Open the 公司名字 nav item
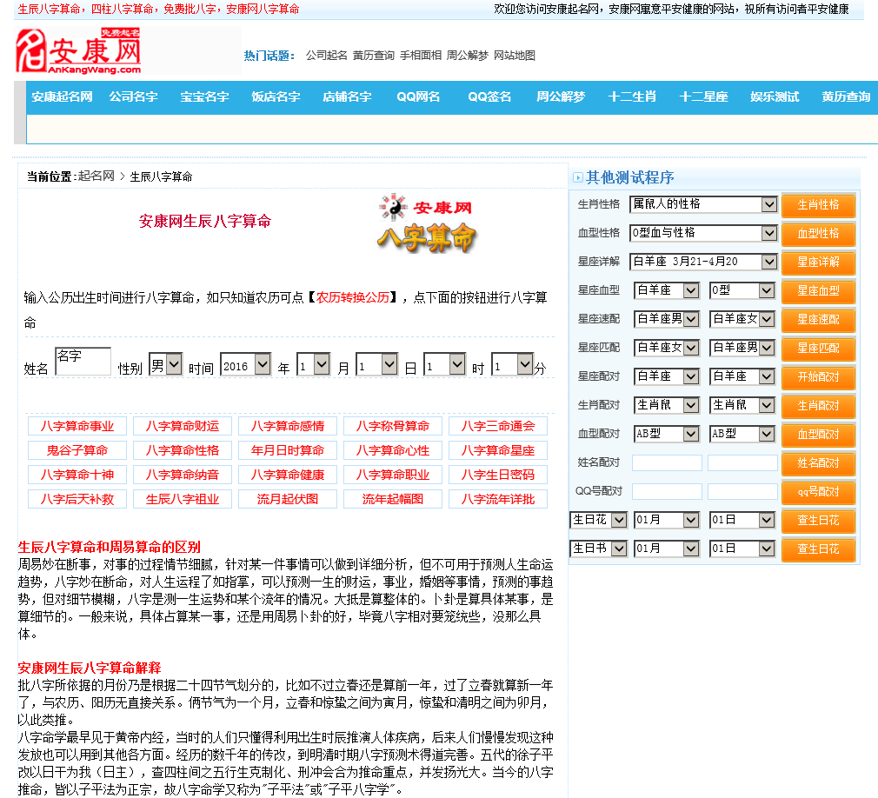 pos(133,96)
